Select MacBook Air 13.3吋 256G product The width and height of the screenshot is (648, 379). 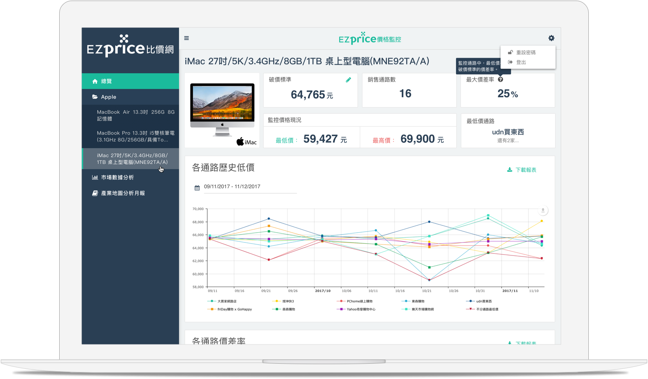pyautogui.click(x=136, y=115)
